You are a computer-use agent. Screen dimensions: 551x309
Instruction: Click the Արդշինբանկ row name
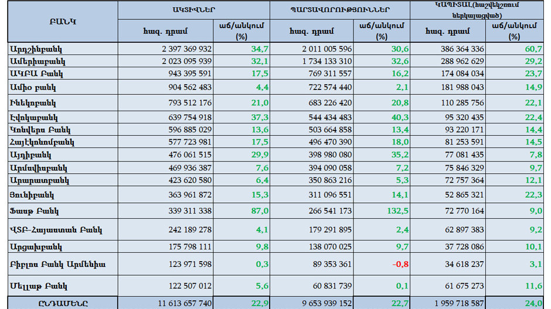pos(36,49)
